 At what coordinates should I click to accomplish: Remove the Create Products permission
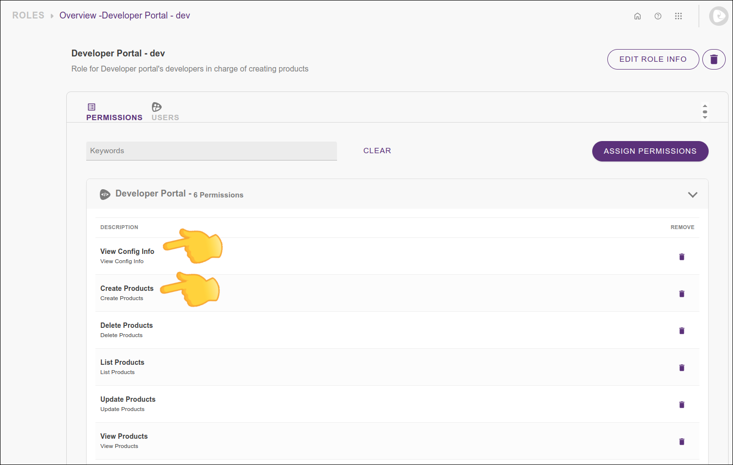click(682, 294)
